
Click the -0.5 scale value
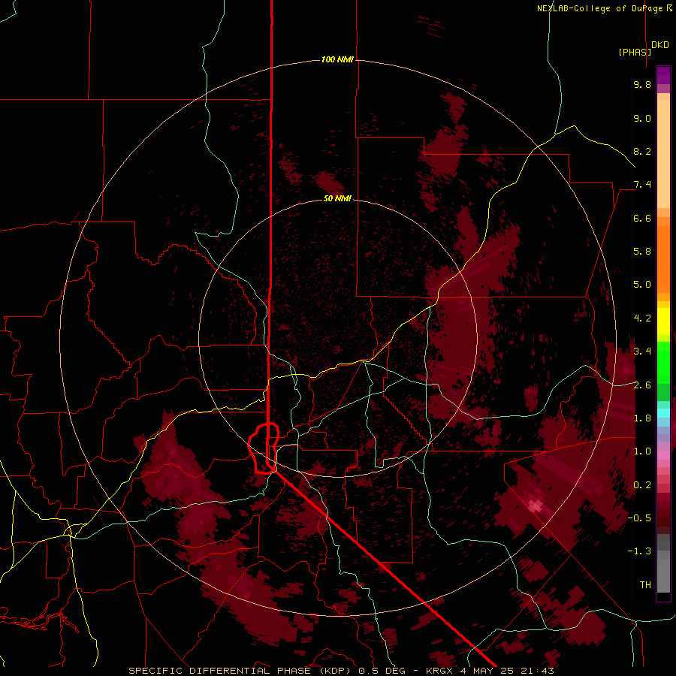tap(640, 518)
